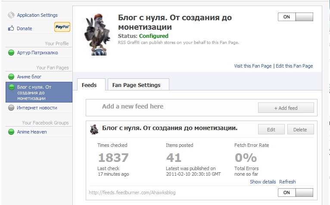Viewport: 330px width, 205px height.
Task: Click the PayPal badge icon
Action: pyautogui.click(x=62, y=28)
